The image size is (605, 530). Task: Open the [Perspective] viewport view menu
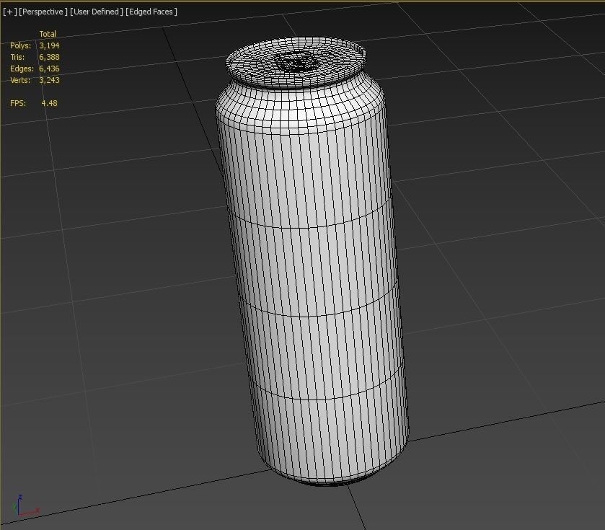point(43,12)
